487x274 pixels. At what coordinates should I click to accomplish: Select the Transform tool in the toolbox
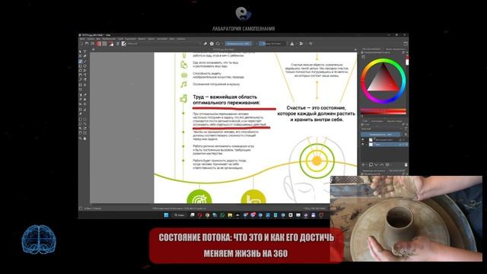point(80,84)
